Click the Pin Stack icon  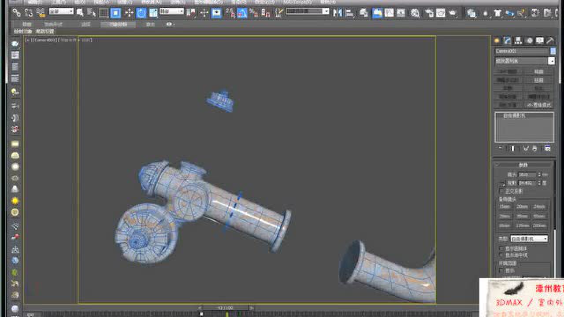point(500,148)
